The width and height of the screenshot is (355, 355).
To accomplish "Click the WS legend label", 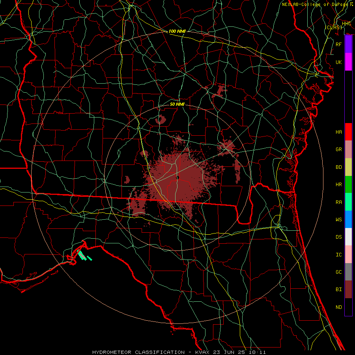I will [x=339, y=220].
